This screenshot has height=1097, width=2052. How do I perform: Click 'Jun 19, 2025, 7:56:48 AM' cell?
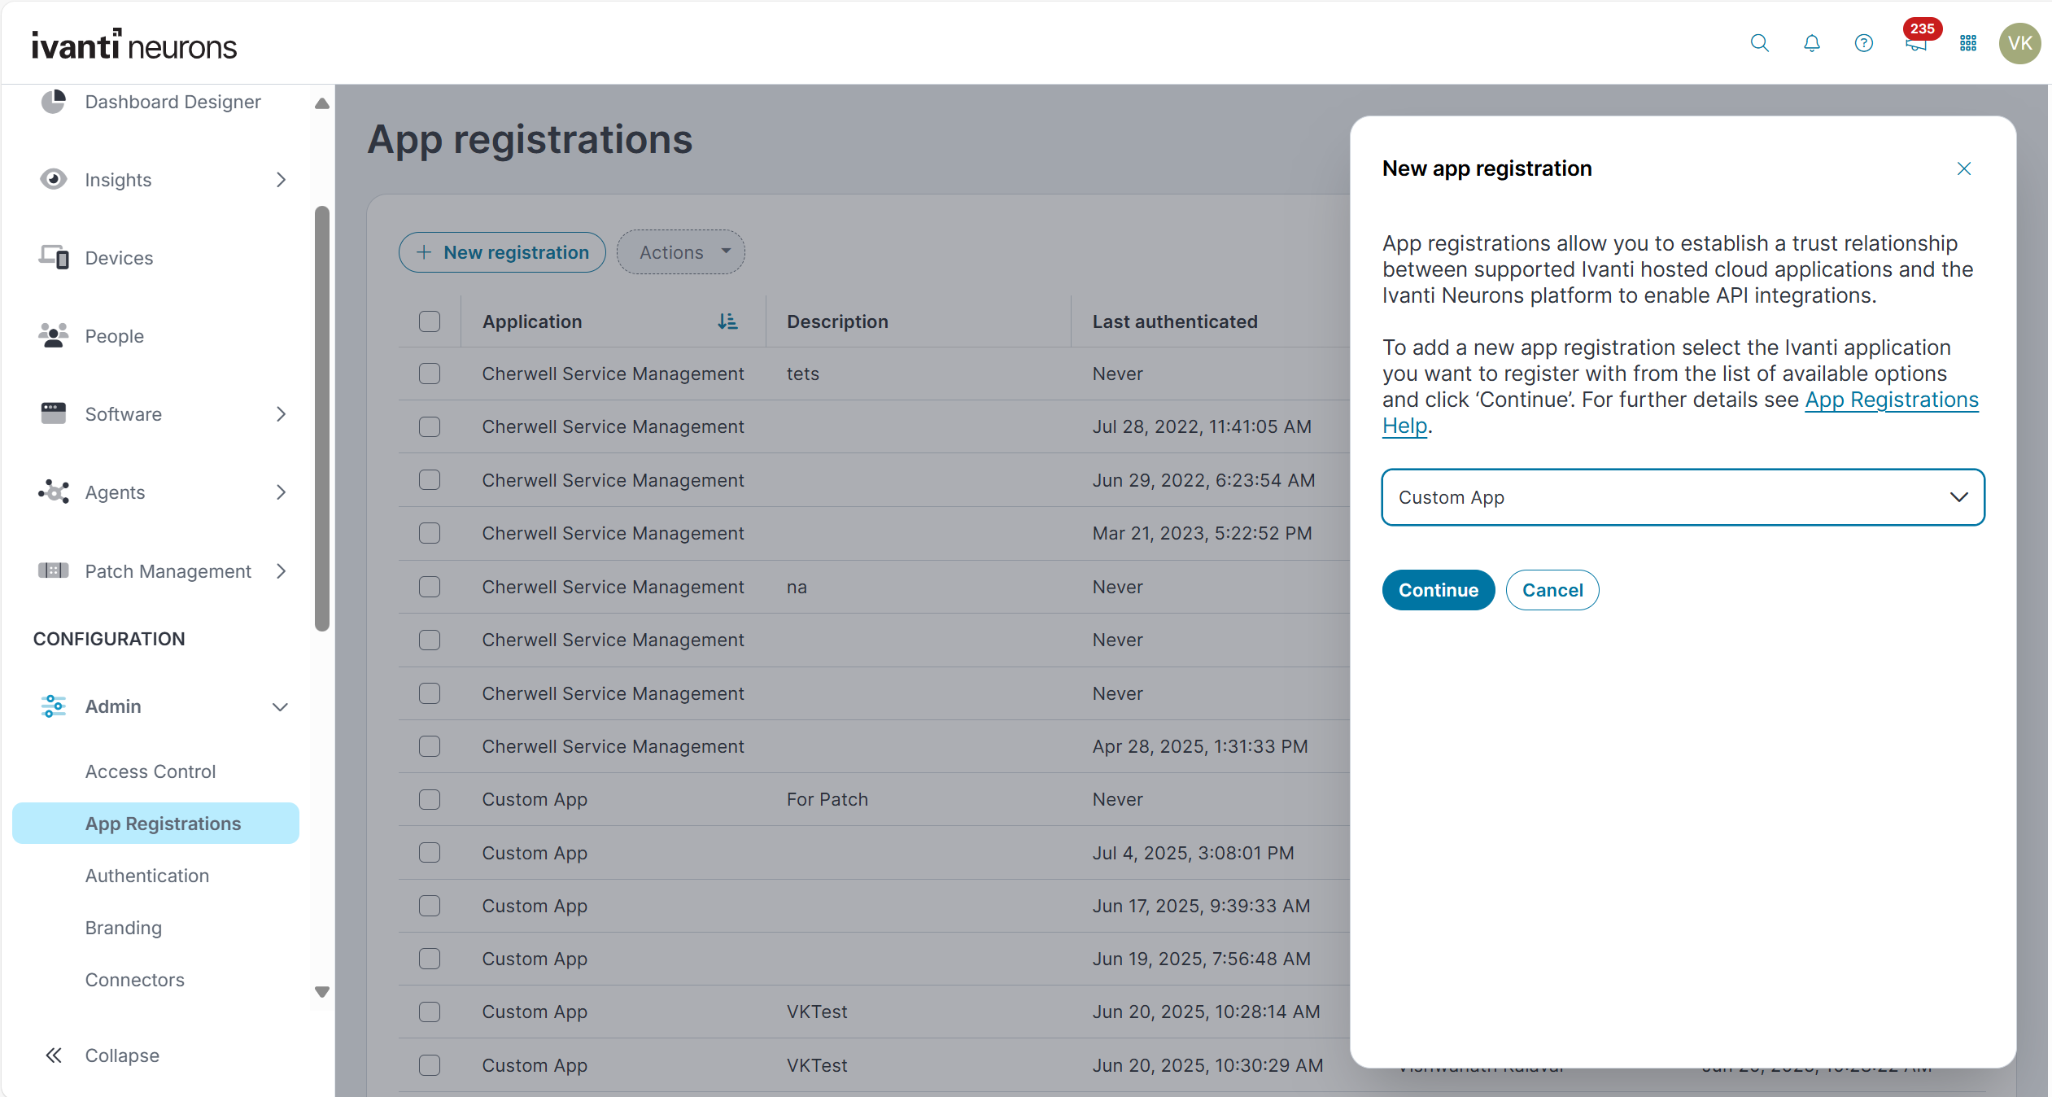(x=1201, y=959)
